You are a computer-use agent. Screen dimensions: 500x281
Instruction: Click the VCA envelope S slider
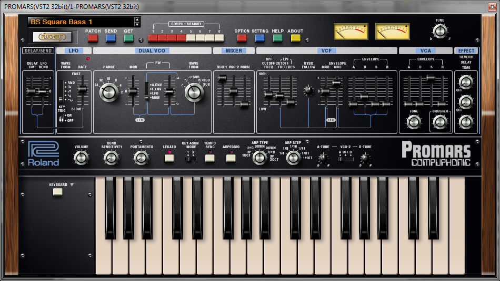pos(431,78)
